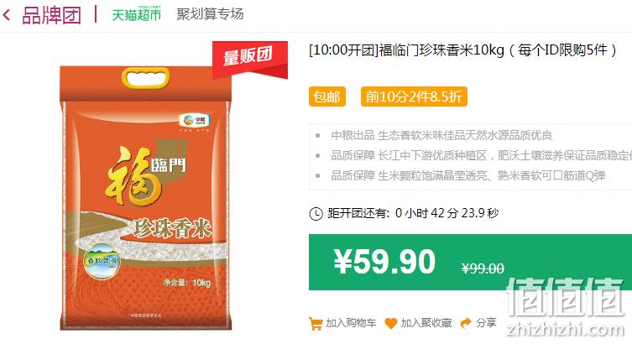This screenshot has height=344, width=632.
Task: Click the 距开团还有 countdown timer text
Action: [413, 213]
